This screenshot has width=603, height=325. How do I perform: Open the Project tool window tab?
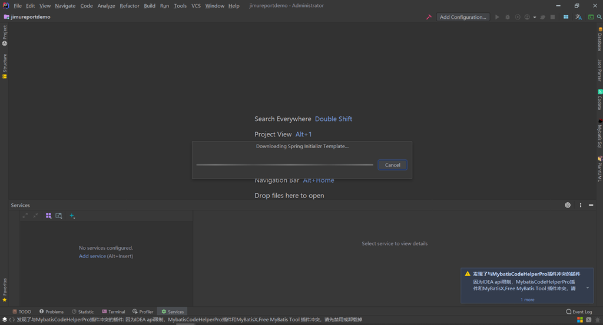coord(5,35)
